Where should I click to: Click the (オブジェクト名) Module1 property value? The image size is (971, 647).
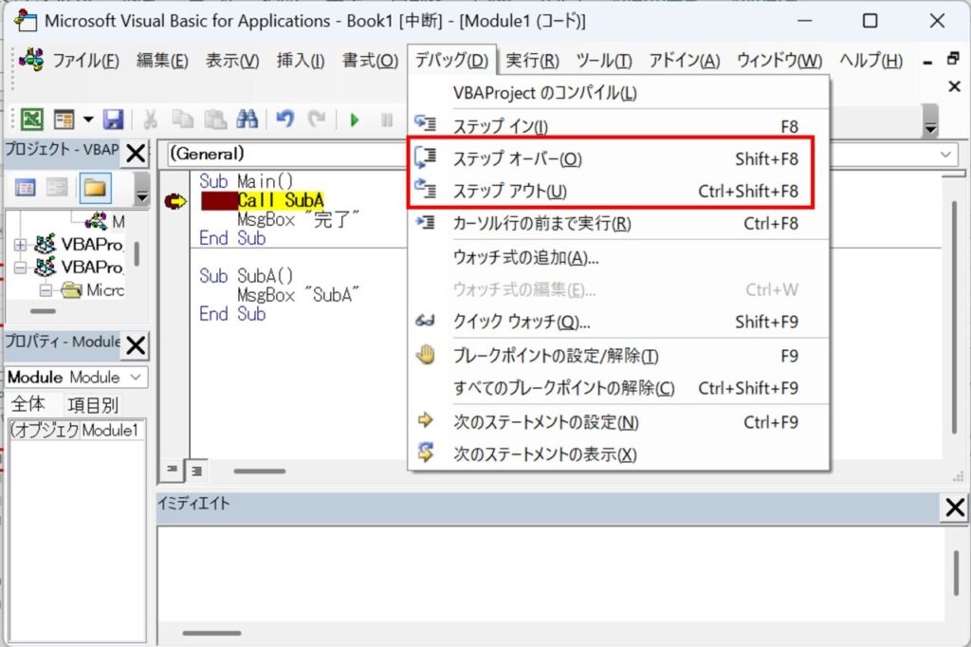pyautogui.click(x=112, y=430)
